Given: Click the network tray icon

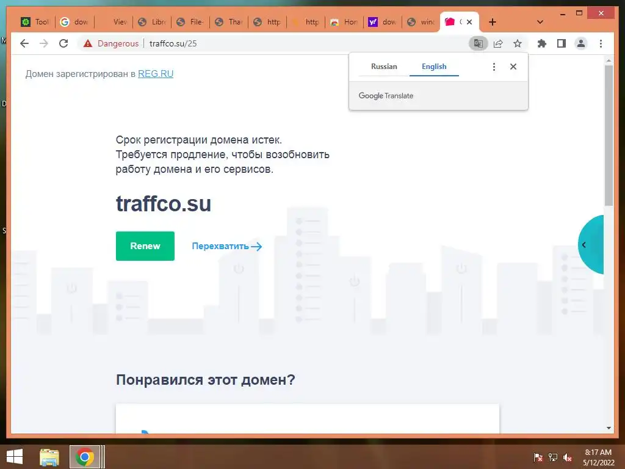Looking at the screenshot, I should [553, 457].
